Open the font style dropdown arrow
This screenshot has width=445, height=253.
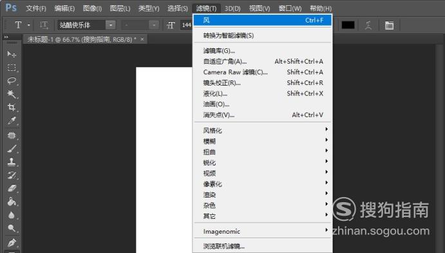(154, 25)
